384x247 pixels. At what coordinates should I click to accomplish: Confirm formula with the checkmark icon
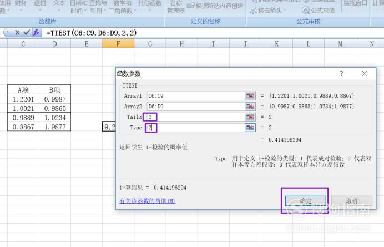pyautogui.click(x=27, y=32)
